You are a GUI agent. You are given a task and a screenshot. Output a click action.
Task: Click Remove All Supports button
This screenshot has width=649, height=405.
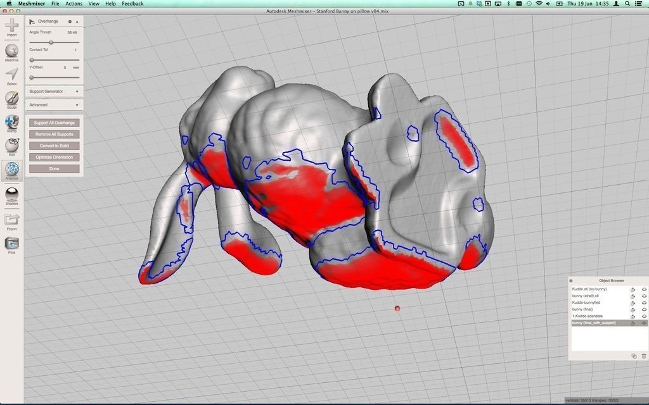(x=55, y=134)
